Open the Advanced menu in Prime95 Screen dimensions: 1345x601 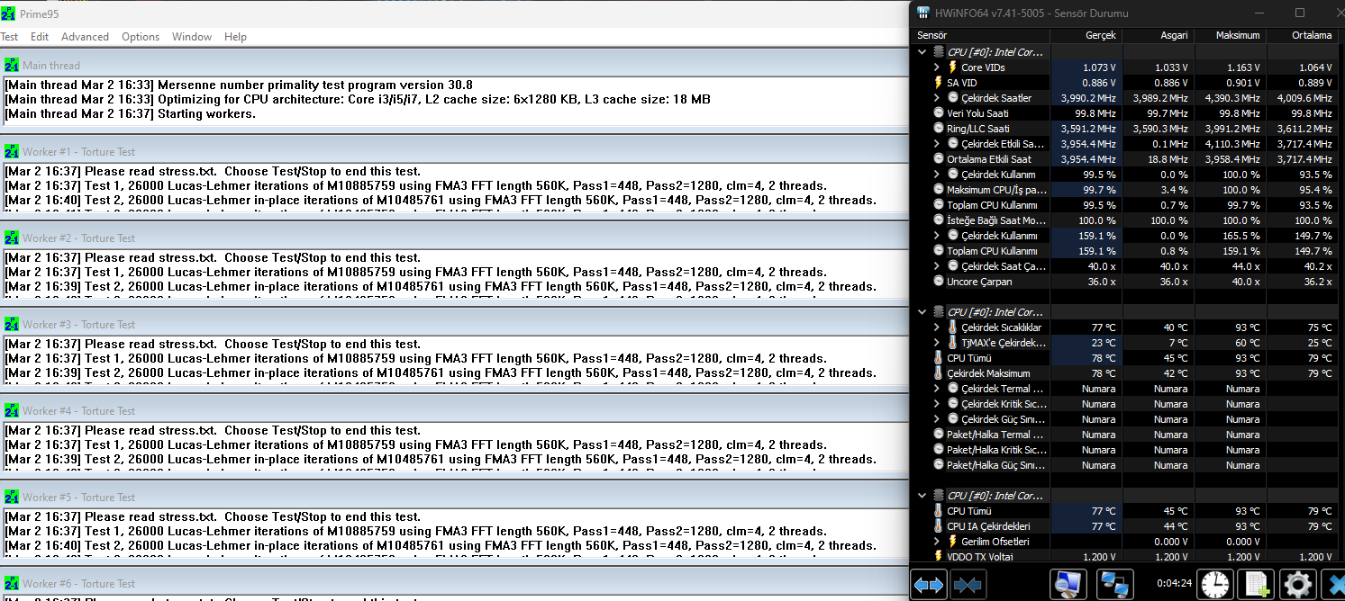[x=85, y=37]
